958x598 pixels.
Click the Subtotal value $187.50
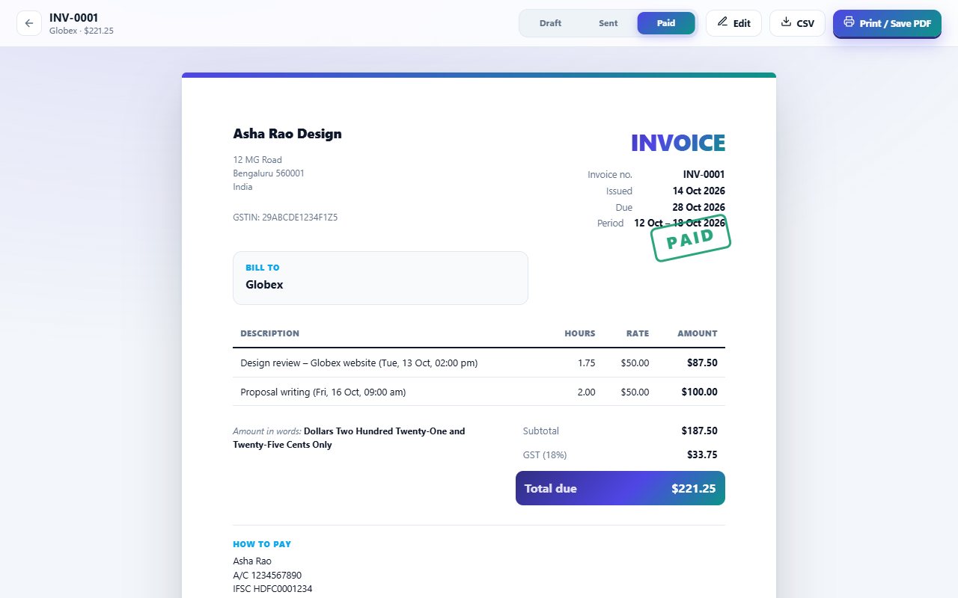pyautogui.click(x=700, y=431)
